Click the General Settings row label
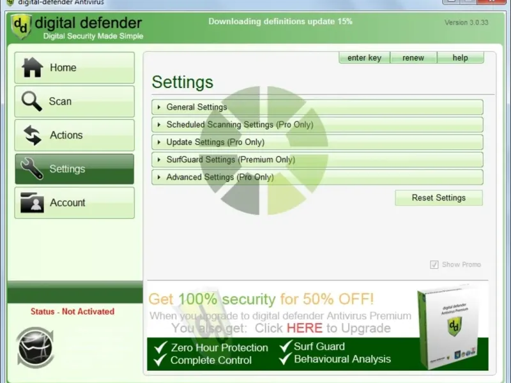This screenshot has height=383, width=511. (197, 107)
